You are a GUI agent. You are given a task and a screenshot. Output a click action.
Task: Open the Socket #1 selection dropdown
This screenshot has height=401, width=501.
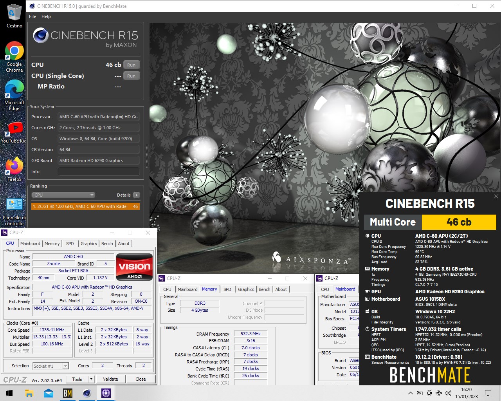pos(51,366)
